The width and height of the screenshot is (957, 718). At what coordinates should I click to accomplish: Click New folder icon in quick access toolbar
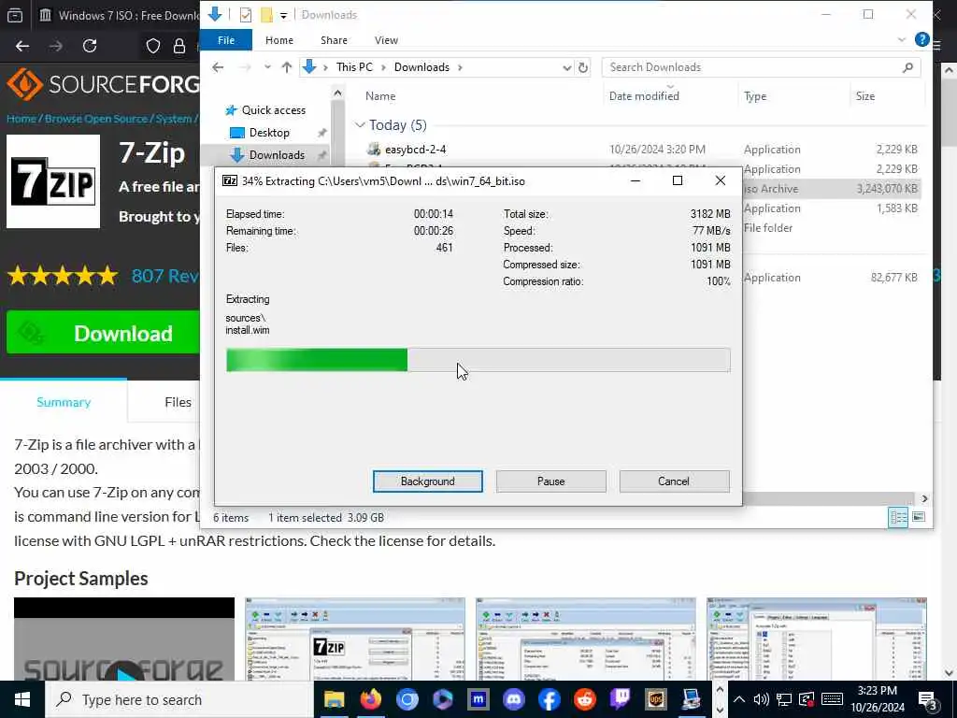266,15
